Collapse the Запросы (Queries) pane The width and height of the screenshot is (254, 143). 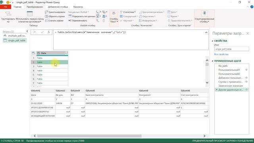pyautogui.click(x=27, y=31)
